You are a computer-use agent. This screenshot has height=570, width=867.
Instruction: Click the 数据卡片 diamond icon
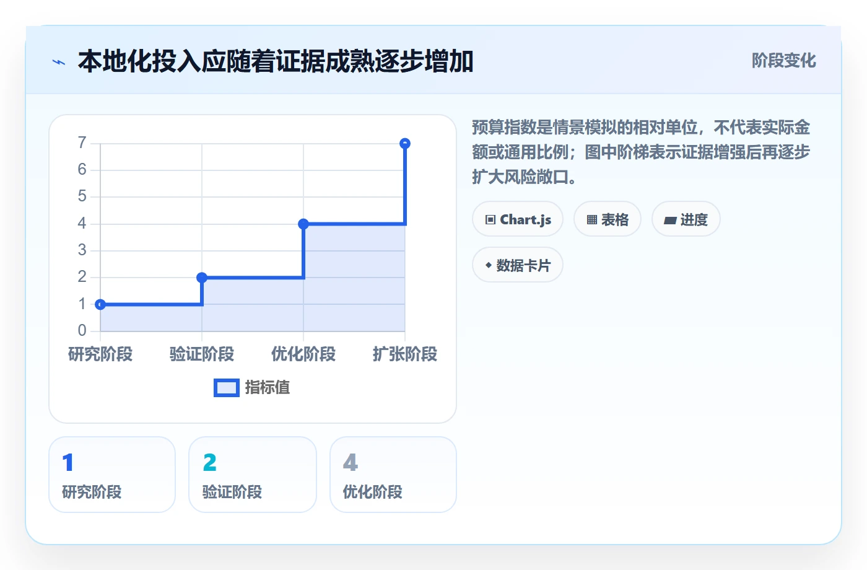click(x=489, y=265)
